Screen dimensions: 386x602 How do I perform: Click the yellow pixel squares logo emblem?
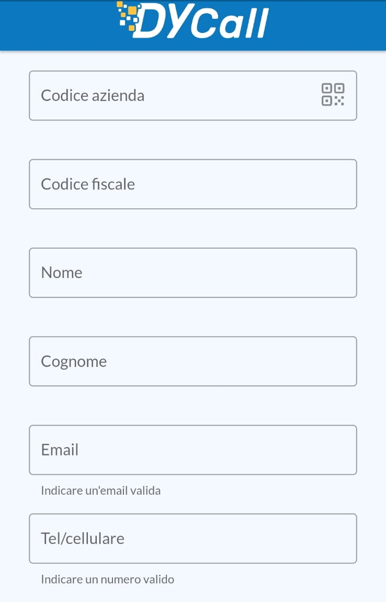point(128,17)
